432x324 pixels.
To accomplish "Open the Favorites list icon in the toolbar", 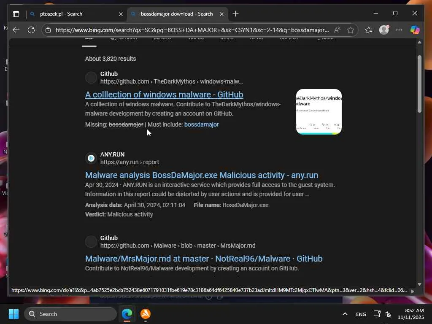I will 369,30.
